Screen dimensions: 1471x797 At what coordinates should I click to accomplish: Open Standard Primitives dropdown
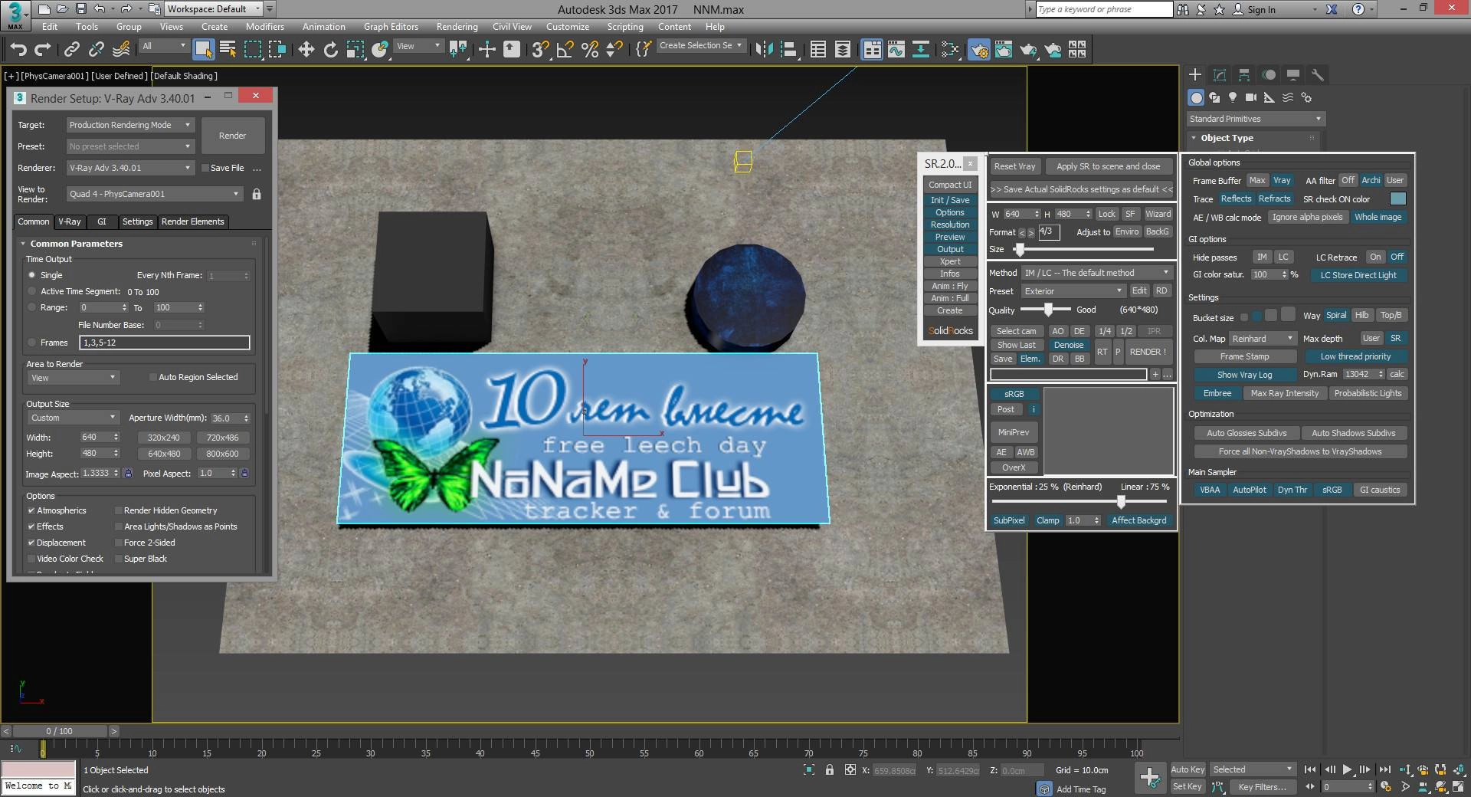(x=1255, y=119)
